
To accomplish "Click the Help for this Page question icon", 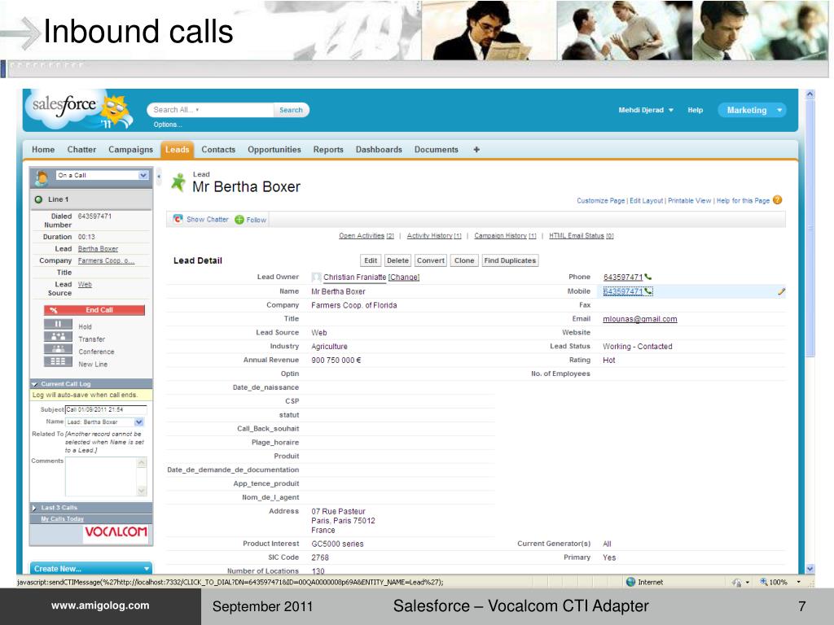I will (x=777, y=200).
